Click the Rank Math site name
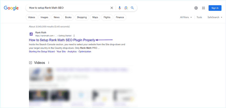The image size is (226, 108). click(41, 32)
